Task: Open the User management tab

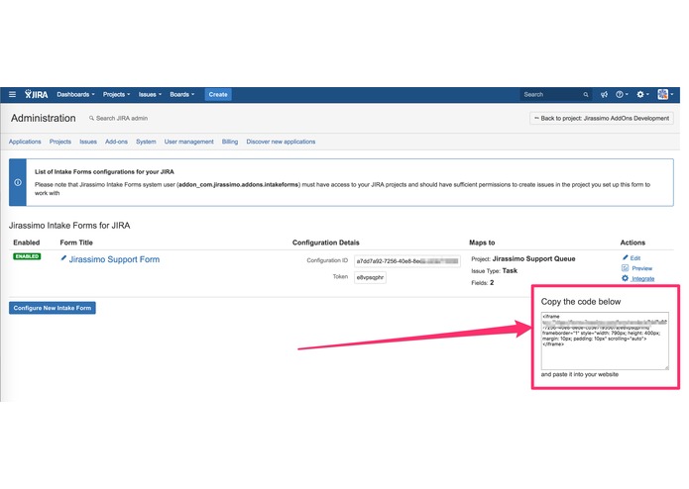Action: tap(189, 142)
